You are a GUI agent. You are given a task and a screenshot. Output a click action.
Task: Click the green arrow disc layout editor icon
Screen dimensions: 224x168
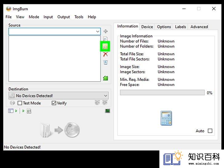click(106, 78)
